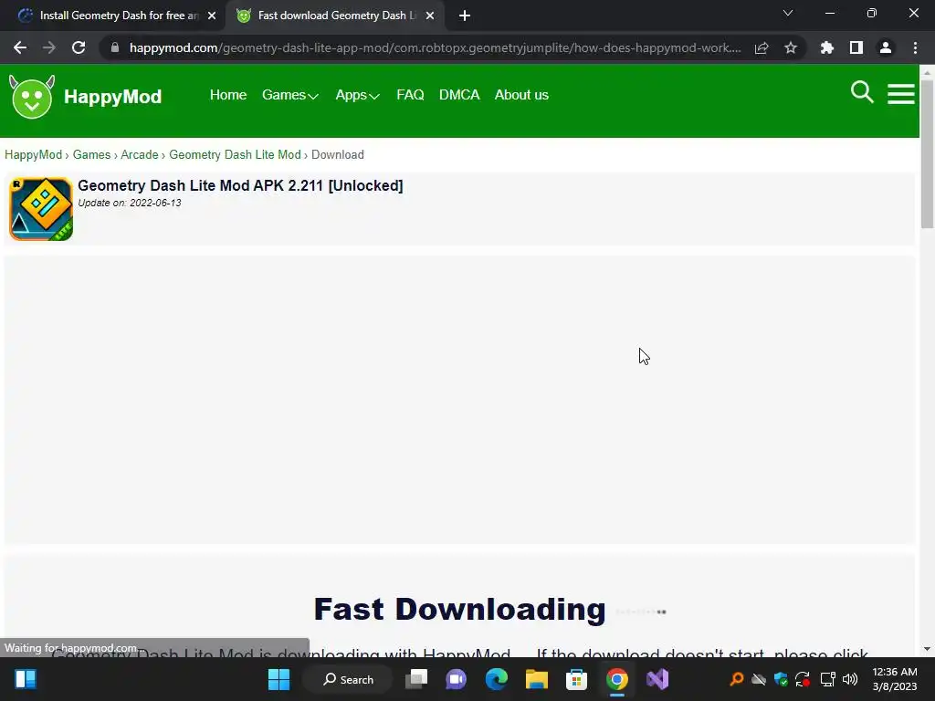Click the volume speaker tray icon
The height and width of the screenshot is (701, 935).
click(850, 679)
